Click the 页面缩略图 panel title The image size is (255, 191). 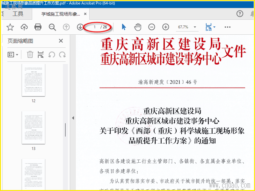pos(20,41)
